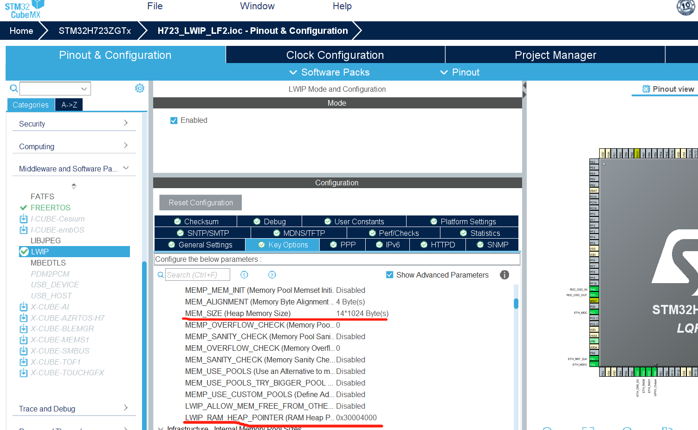Screen dimensions: 698x430
Task: Toggle Show Advanced Parameters checkbox
Action: coord(390,275)
